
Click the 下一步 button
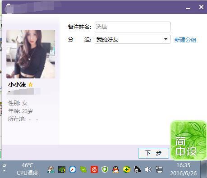tap(153, 153)
